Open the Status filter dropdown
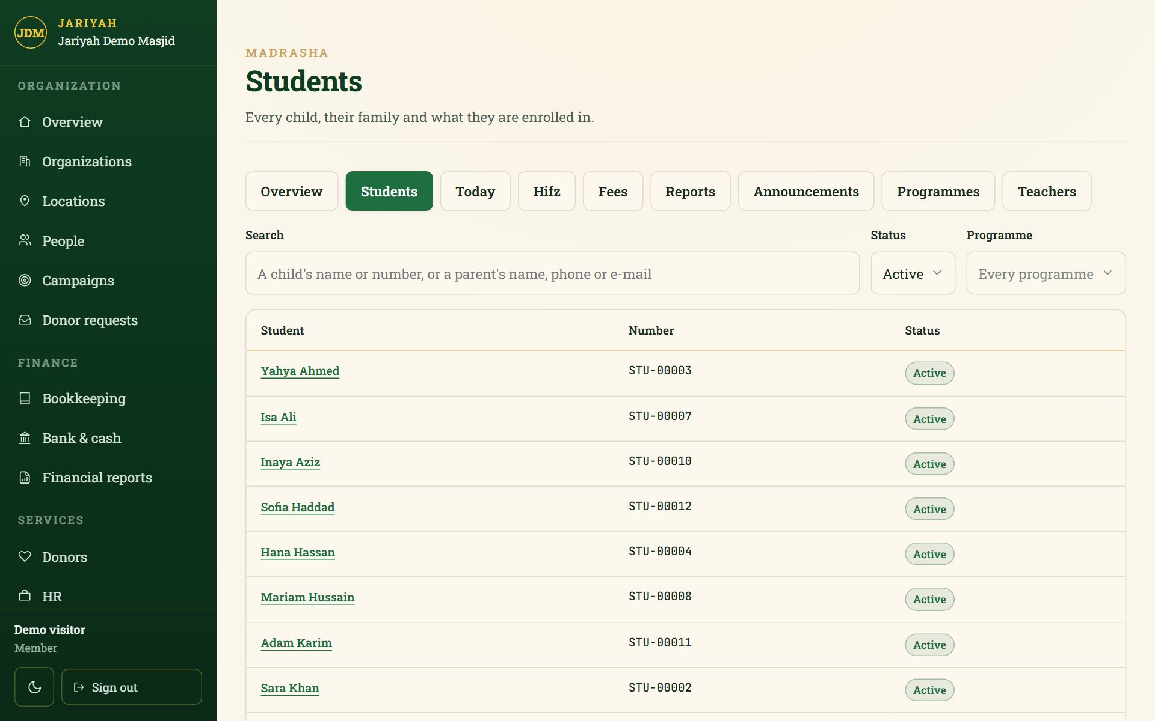The width and height of the screenshot is (1155, 721). pos(913,273)
